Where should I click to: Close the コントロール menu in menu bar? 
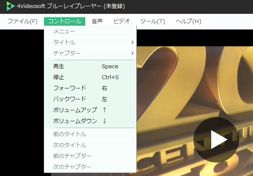pyautogui.click(x=65, y=21)
